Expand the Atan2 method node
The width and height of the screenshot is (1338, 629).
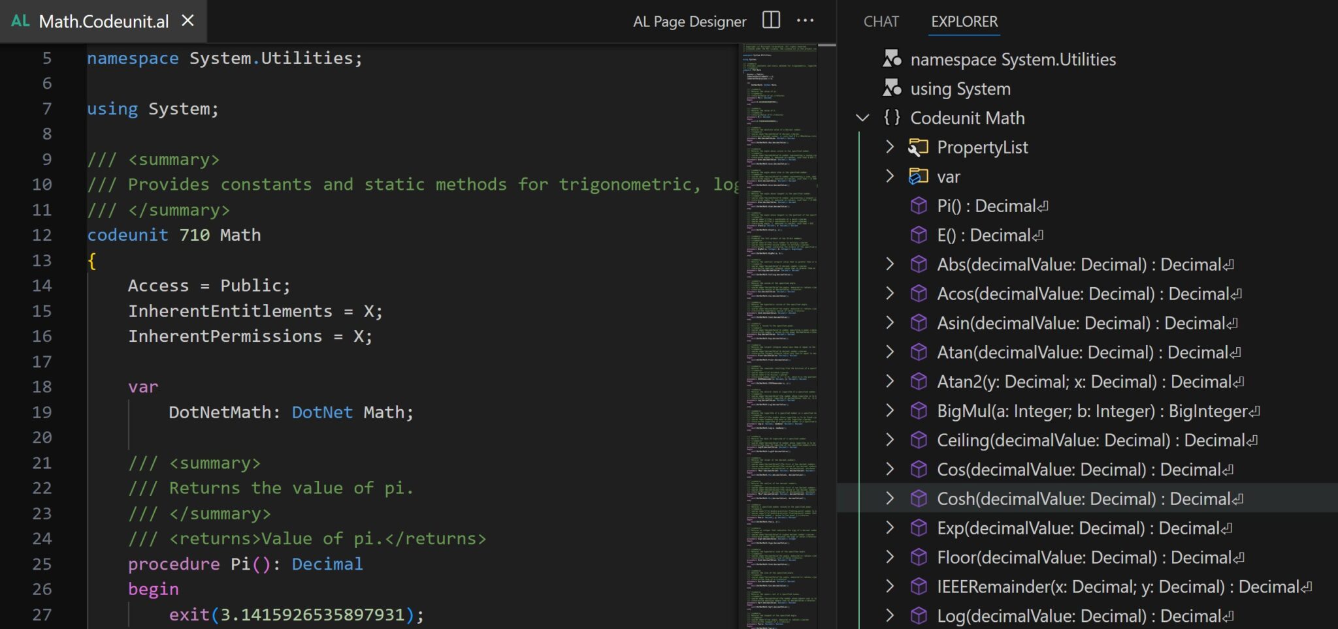[890, 381]
